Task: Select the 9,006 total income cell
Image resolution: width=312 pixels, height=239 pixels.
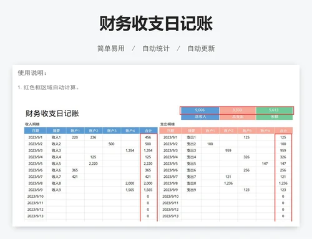Action: [x=200, y=110]
